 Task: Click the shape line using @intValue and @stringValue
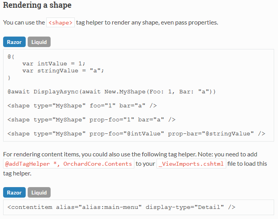coord(136,133)
